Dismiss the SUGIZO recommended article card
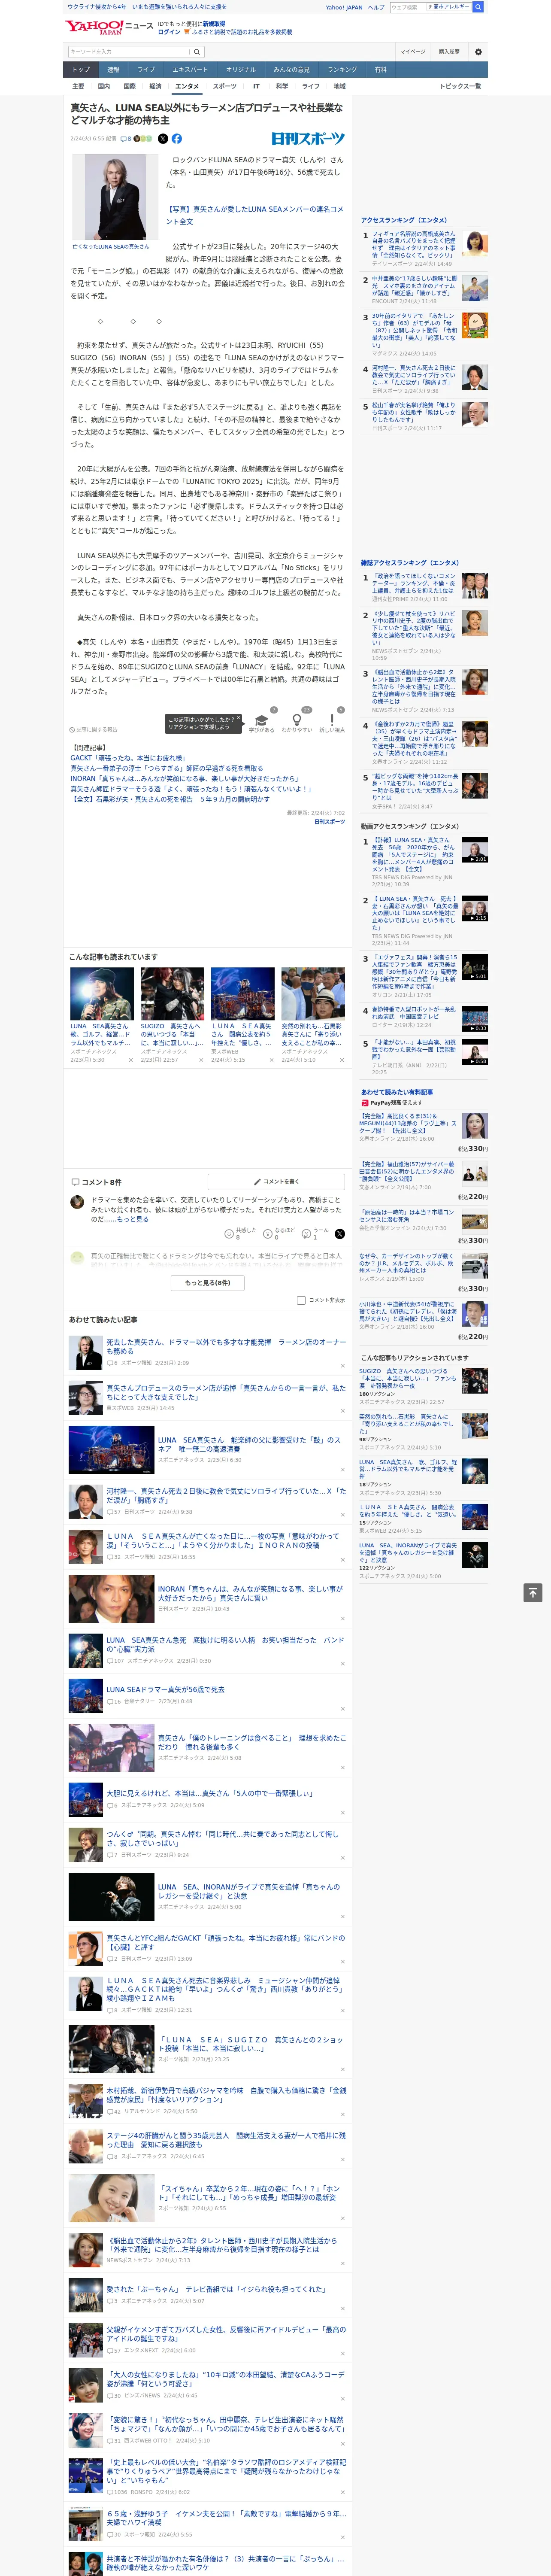The height and width of the screenshot is (2576, 551). tap(201, 1060)
